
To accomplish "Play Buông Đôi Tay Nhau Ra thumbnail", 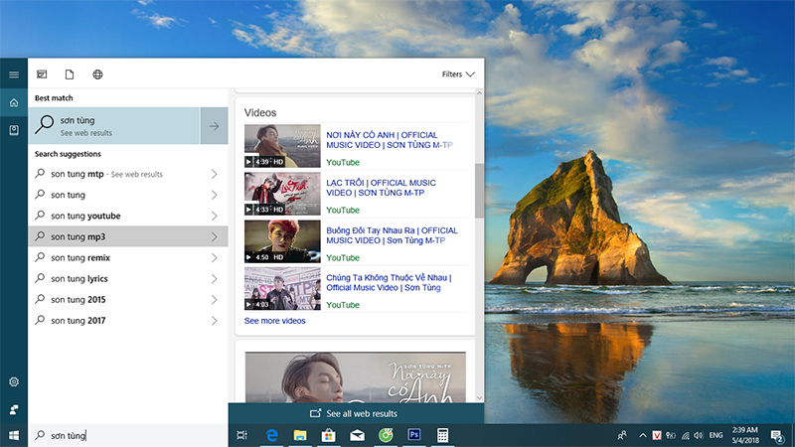I will tap(282, 241).
